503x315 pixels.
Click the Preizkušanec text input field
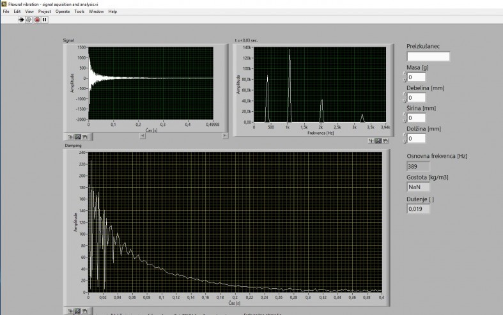[x=428, y=56]
